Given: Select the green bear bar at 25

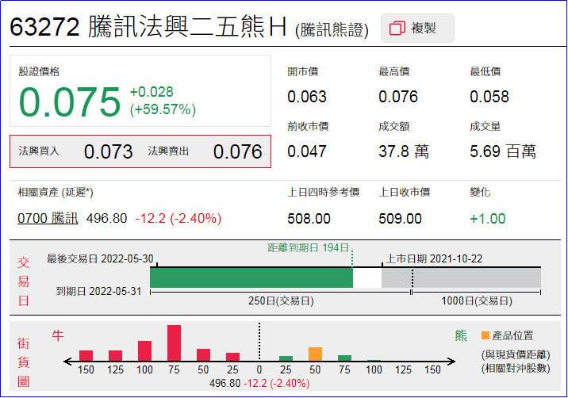Looking at the screenshot, I should (x=286, y=358).
